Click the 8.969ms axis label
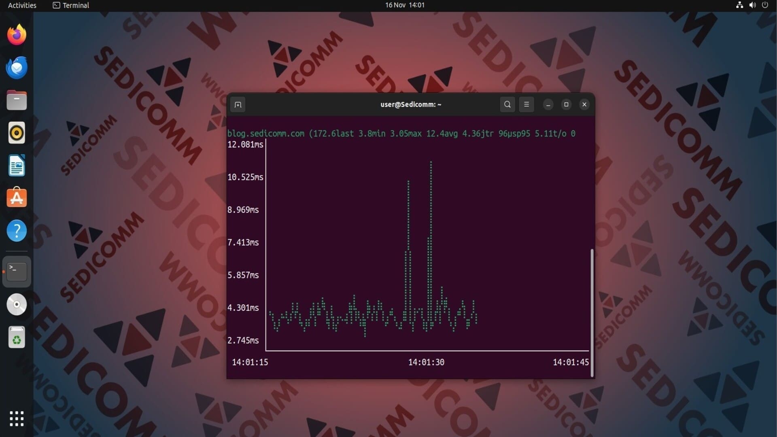 [243, 210]
